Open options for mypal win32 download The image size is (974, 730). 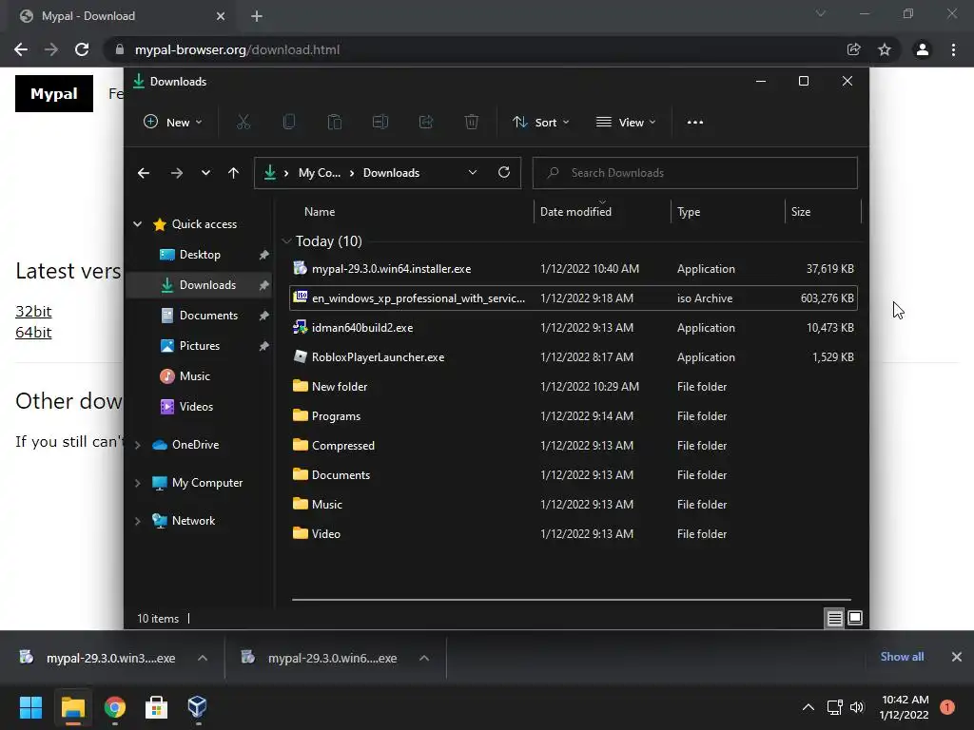pos(203,658)
